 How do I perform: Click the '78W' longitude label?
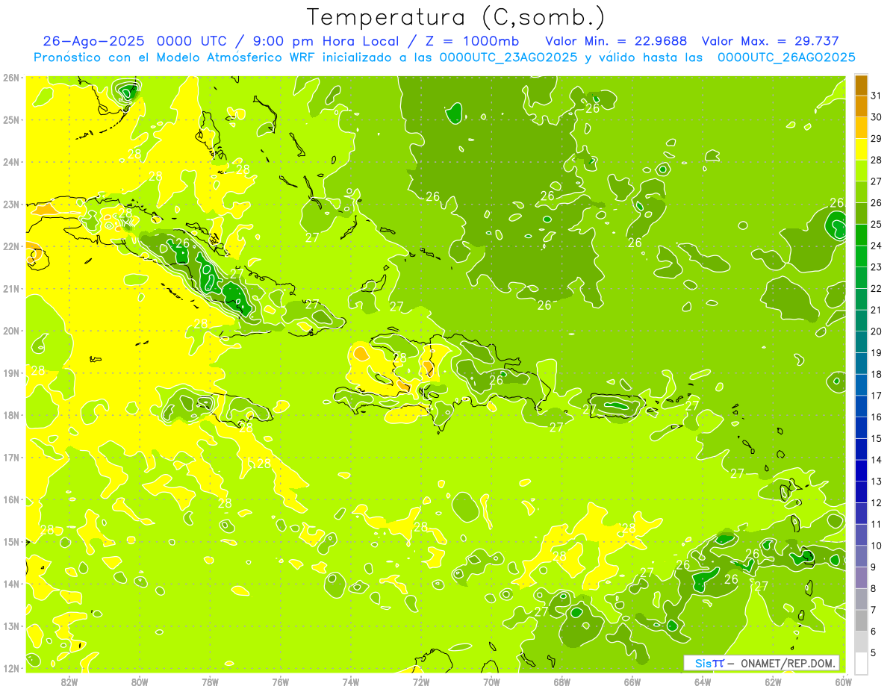210,682
